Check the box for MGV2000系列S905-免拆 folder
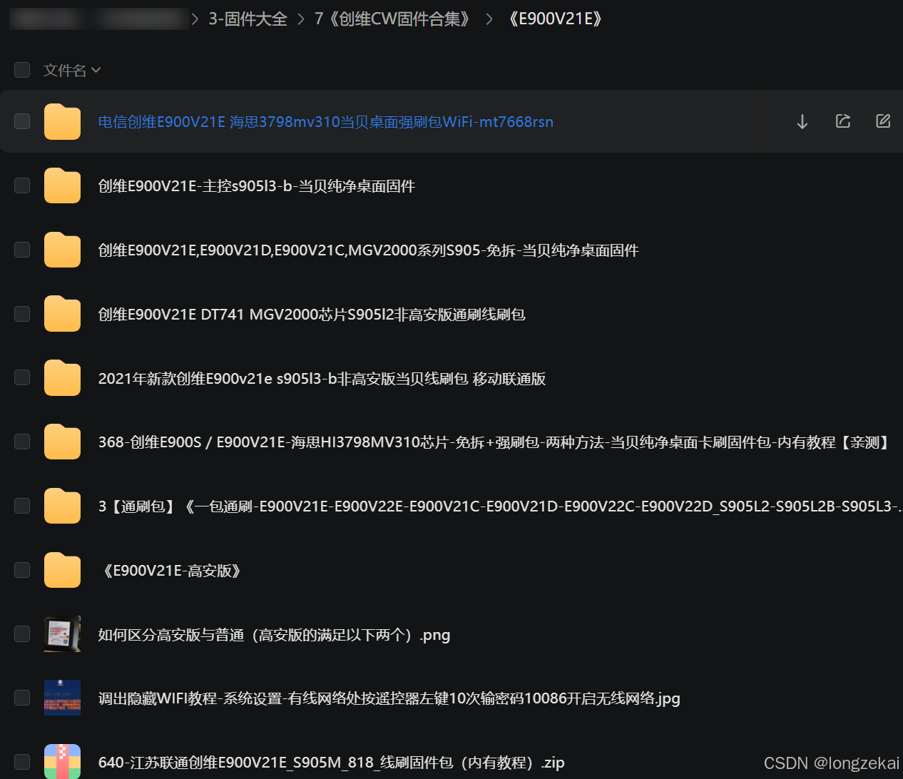Screen dimensions: 903x779 22,250
